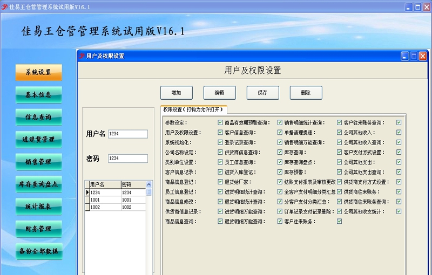This screenshot has width=432, height=275.
Task: Click the 备份全部数据 backup button
Action: [38, 251]
